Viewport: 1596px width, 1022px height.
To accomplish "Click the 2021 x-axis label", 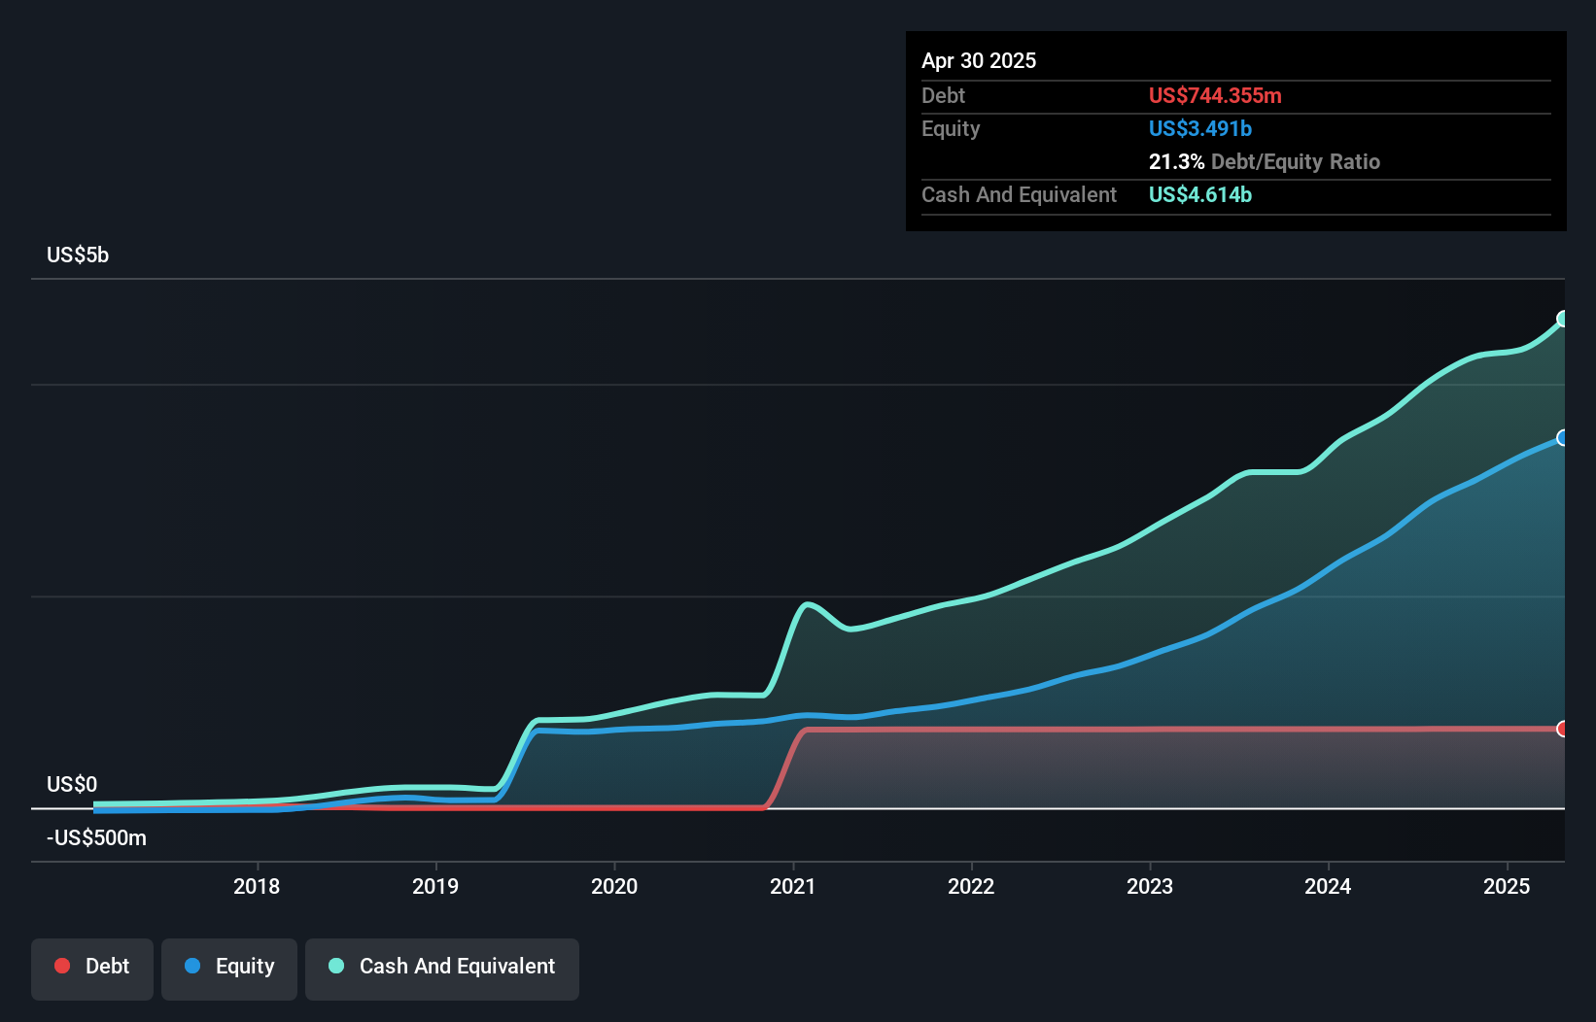I will tap(793, 886).
